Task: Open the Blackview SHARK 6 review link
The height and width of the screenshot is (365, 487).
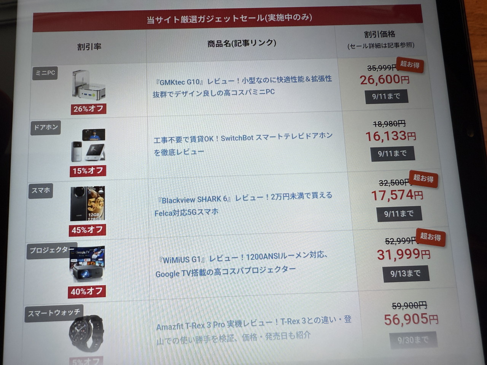Action: pos(243,205)
